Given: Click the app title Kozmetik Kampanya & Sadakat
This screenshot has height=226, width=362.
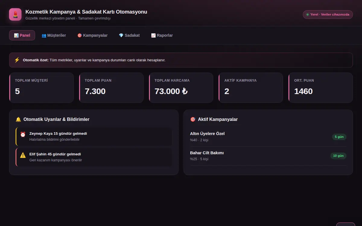Looking at the screenshot, I should (x=86, y=12).
